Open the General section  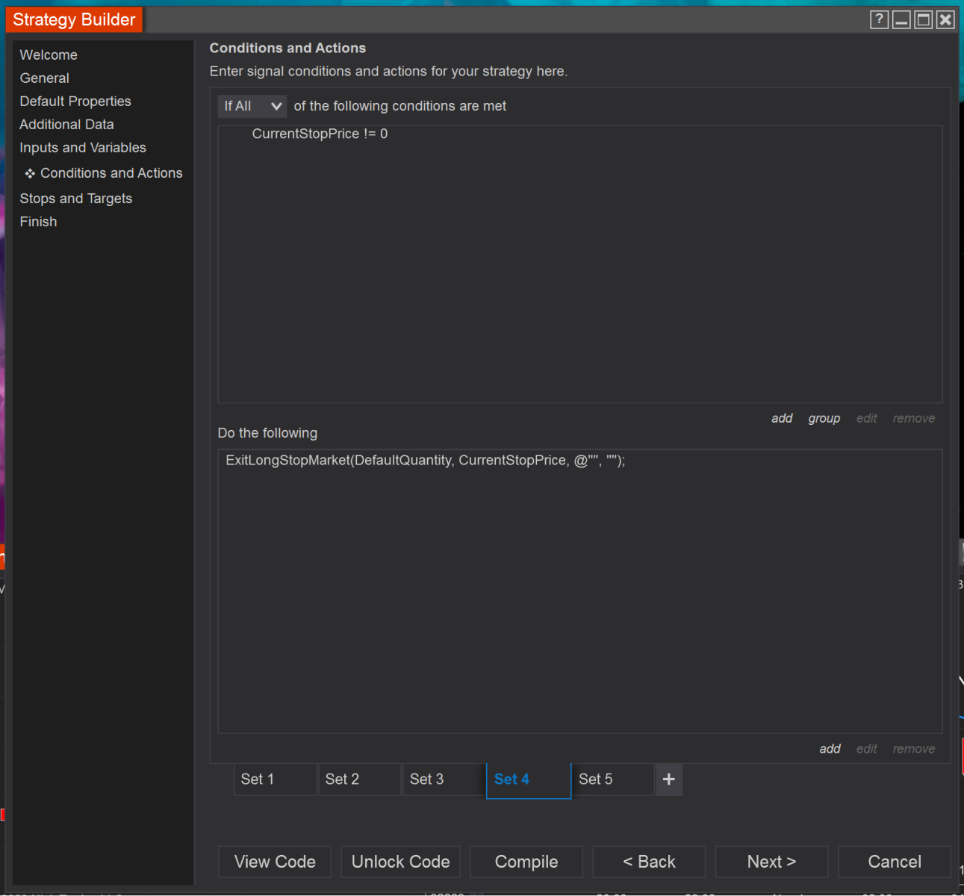(x=45, y=78)
